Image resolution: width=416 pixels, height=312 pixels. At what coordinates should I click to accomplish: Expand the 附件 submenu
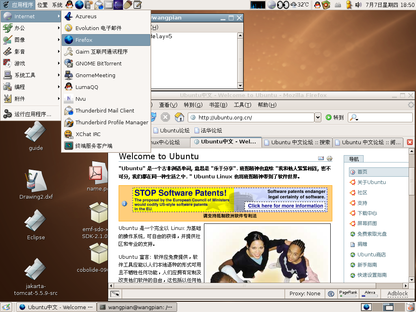tap(31, 99)
